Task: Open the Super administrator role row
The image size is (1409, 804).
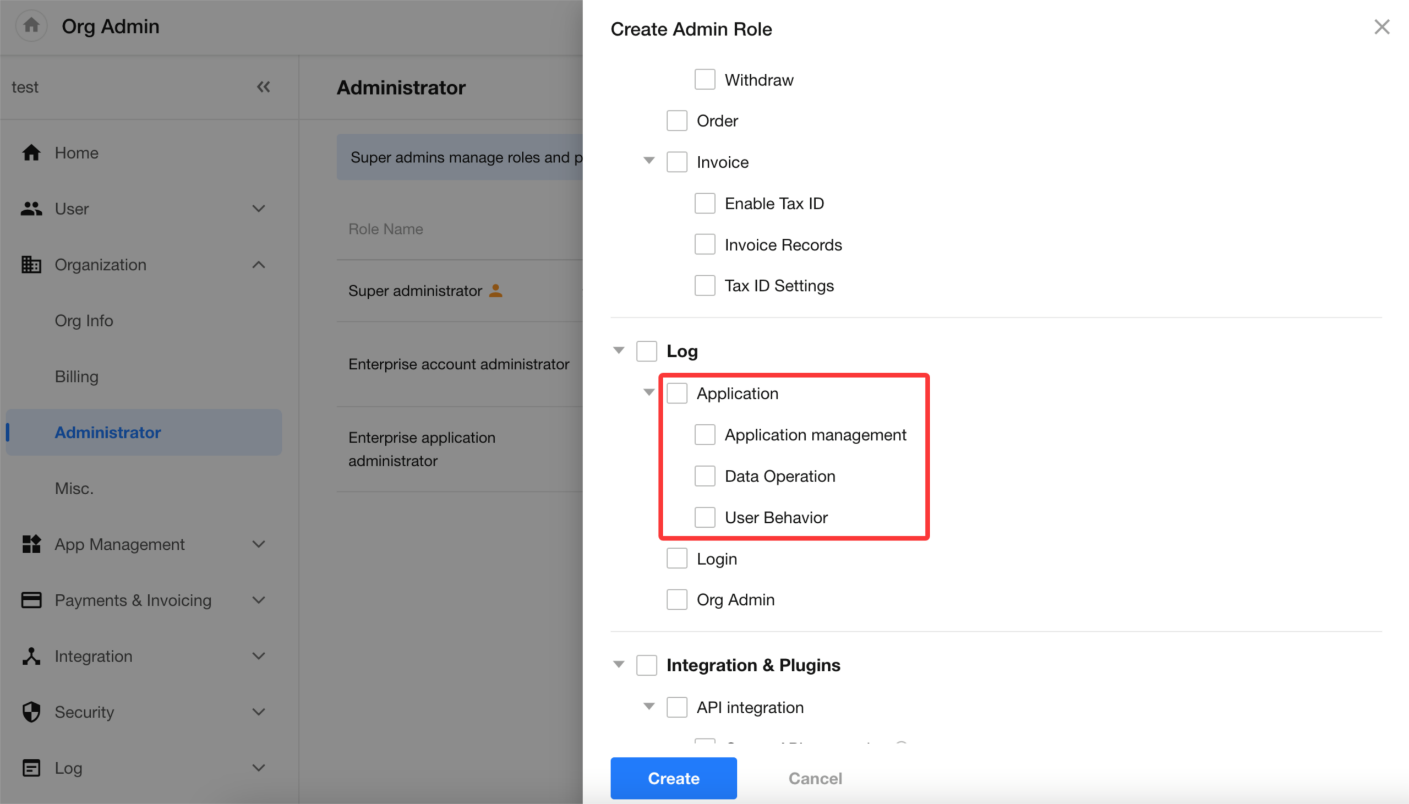Action: click(x=415, y=291)
